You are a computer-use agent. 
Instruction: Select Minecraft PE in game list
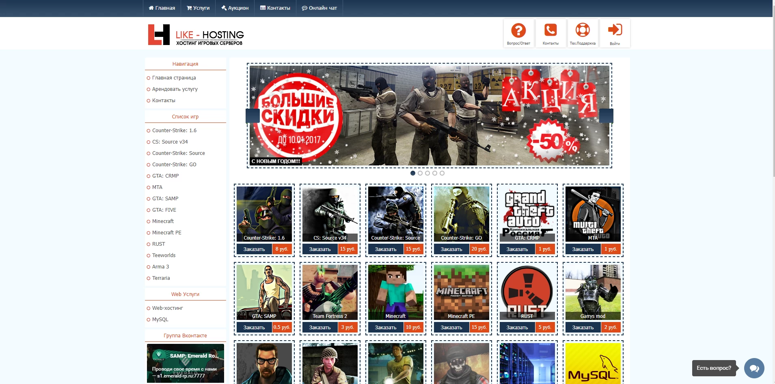click(x=166, y=233)
